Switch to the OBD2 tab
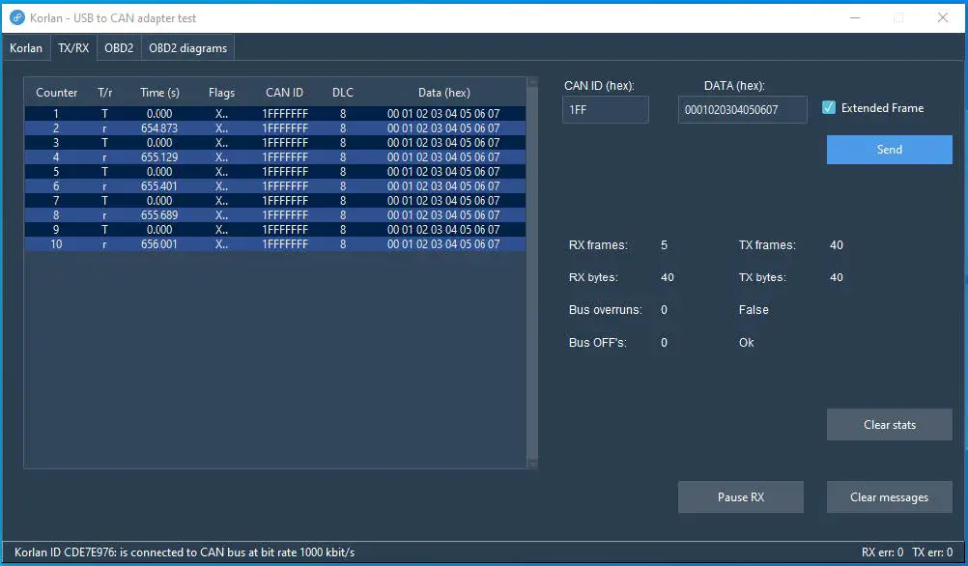Viewport: 968px width, 566px height. point(118,47)
